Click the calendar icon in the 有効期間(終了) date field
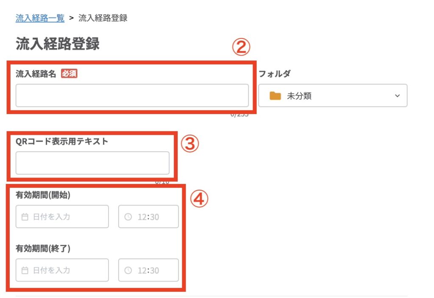Viewport: 434px width, 298px height. tap(25, 270)
